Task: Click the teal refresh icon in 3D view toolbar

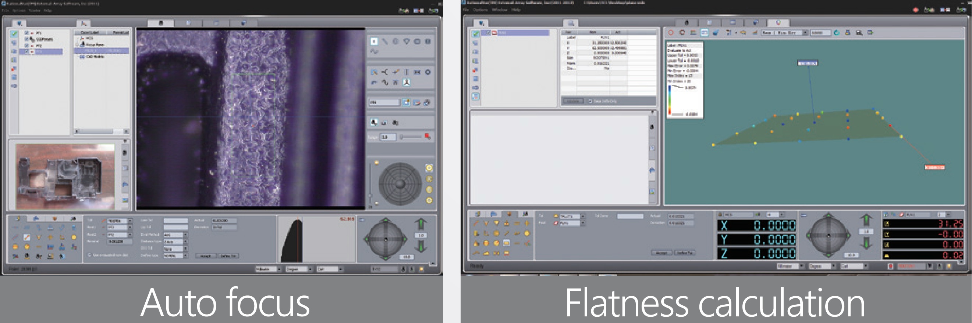Action: point(837,33)
